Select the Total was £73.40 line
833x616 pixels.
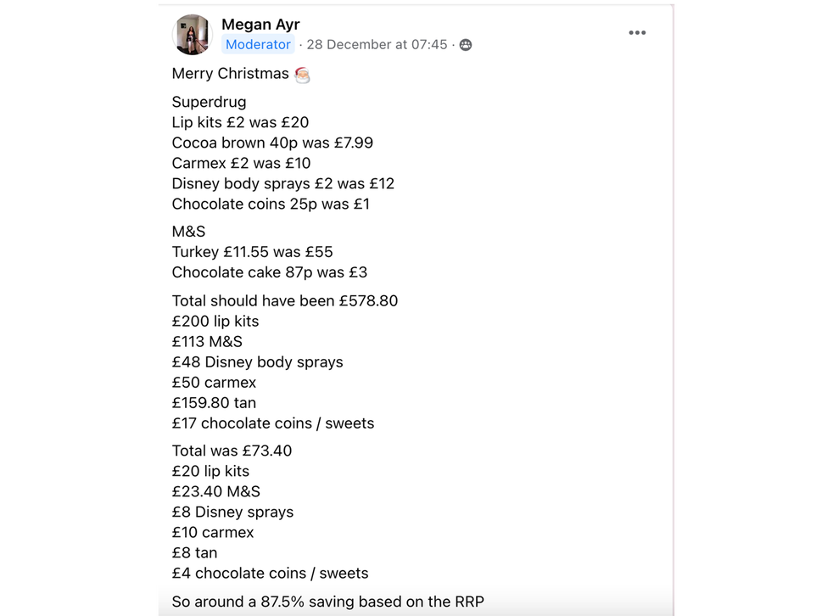(x=232, y=451)
